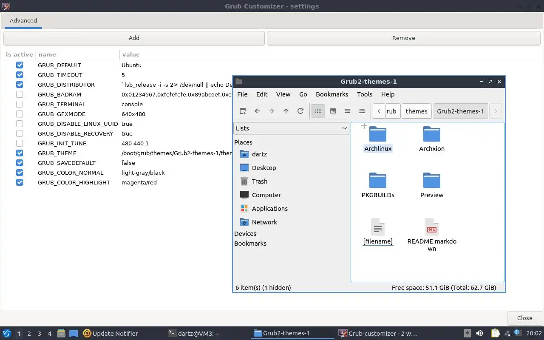544x340 pixels.
Task: Open new tab icon in file manager toolbar
Action: pyautogui.click(x=243, y=111)
